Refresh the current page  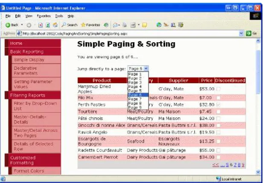pyautogui.click(x=48, y=25)
